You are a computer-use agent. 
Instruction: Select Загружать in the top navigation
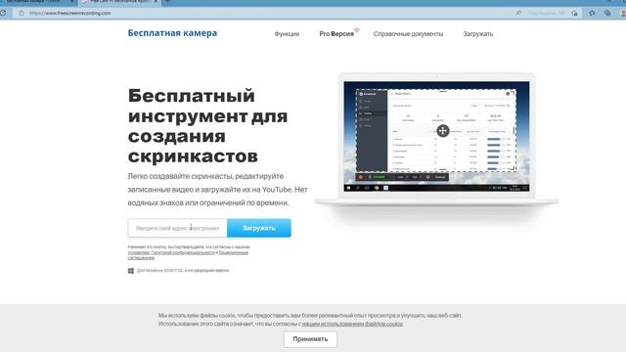tap(478, 34)
